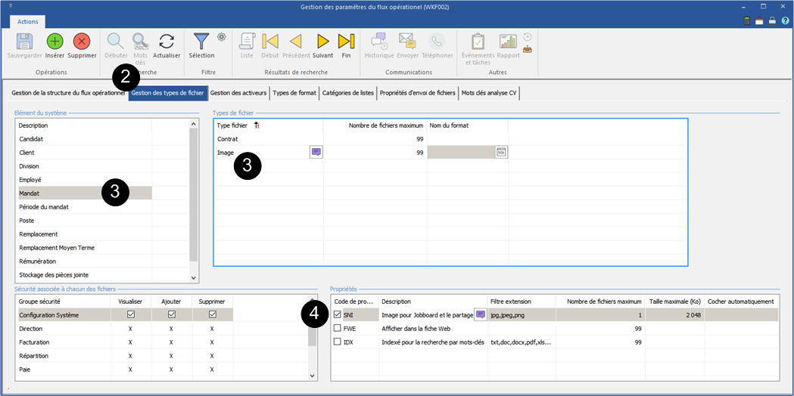Enable the FWE property checkbox

coord(338,328)
